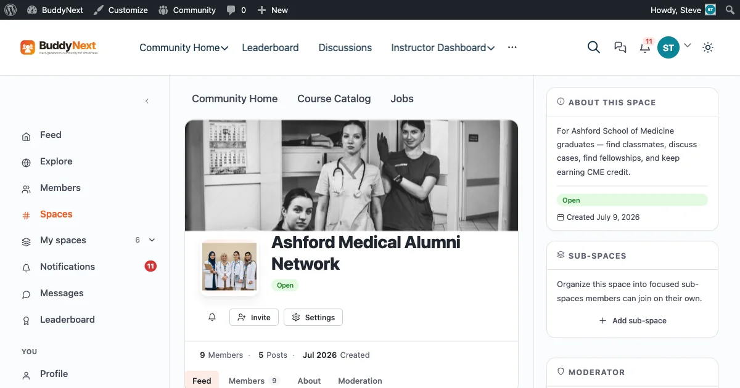Open BuddyNext admin bar dashboard link

click(x=55, y=10)
